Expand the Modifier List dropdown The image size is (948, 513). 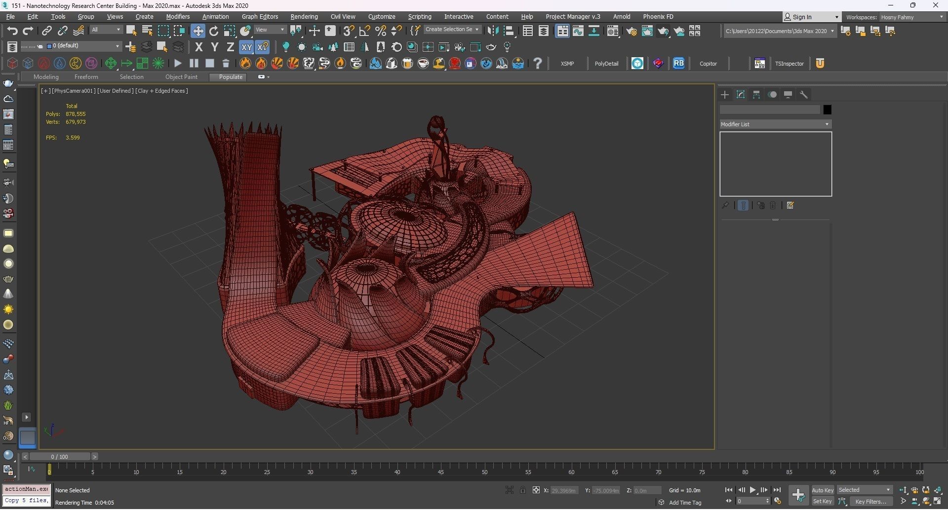pos(775,124)
